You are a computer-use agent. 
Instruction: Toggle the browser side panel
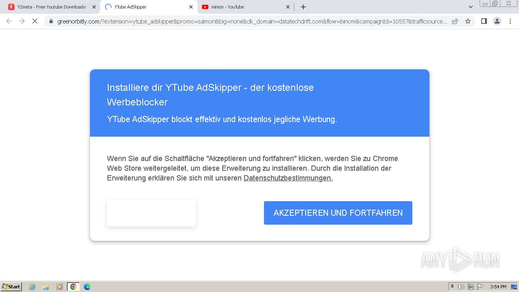click(484, 21)
